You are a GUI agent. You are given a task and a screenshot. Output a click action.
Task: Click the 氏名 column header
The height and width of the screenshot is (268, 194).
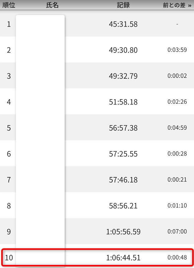click(52, 6)
